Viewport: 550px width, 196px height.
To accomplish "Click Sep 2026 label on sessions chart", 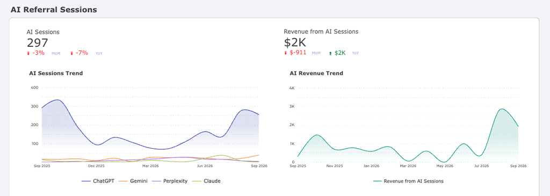I will pyautogui.click(x=259, y=166).
